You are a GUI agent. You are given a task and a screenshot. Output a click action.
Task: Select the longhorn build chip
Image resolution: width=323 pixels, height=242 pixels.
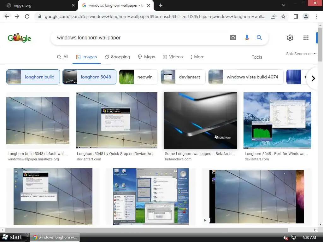[33, 77]
